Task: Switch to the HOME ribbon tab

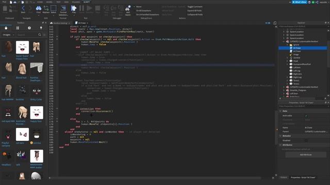Action: [x=40, y=2]
